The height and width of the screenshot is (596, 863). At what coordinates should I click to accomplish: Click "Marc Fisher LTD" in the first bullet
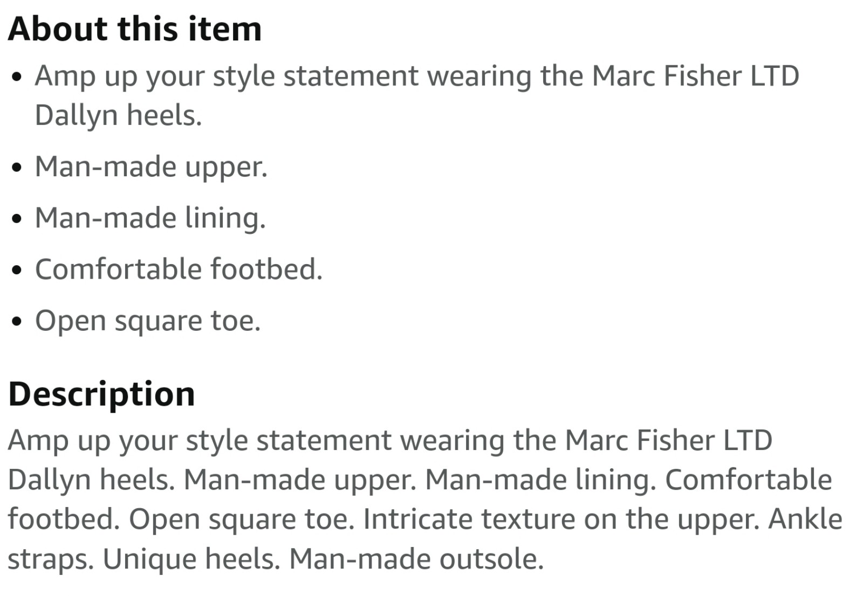click(x=696, y=76)
